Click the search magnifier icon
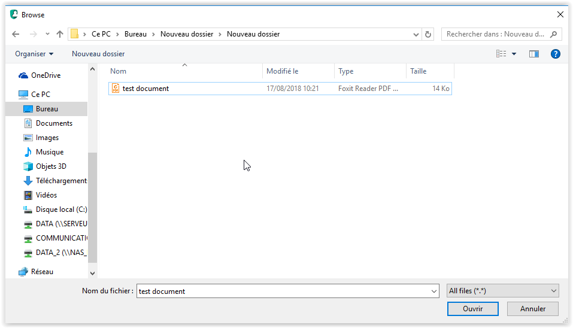573x328 pixels. click(554, 34)
